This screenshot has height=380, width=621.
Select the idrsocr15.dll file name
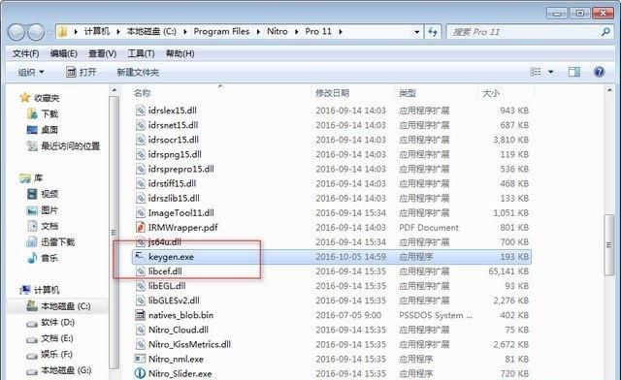(x=173, y=140)
